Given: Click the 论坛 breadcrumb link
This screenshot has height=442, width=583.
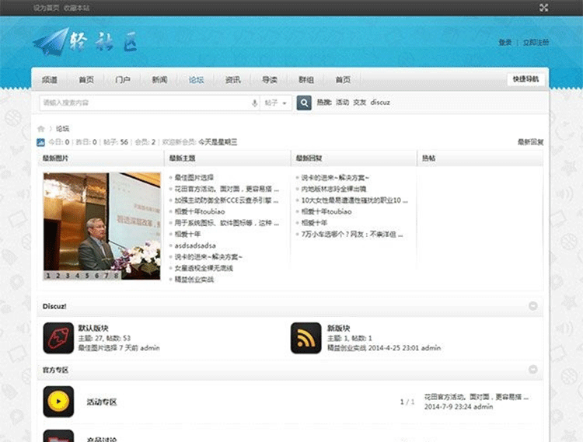Looking at the screenshot, I should pos(62,129).
